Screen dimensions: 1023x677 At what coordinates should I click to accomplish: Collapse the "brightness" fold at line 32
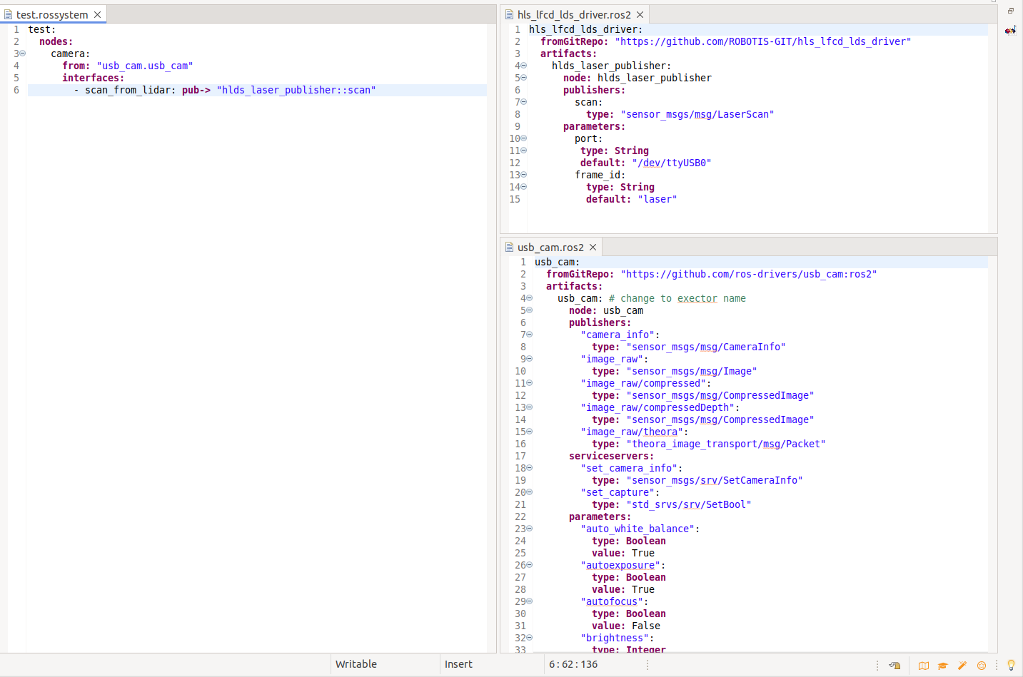pyautogui.click(x=530, y=638)
